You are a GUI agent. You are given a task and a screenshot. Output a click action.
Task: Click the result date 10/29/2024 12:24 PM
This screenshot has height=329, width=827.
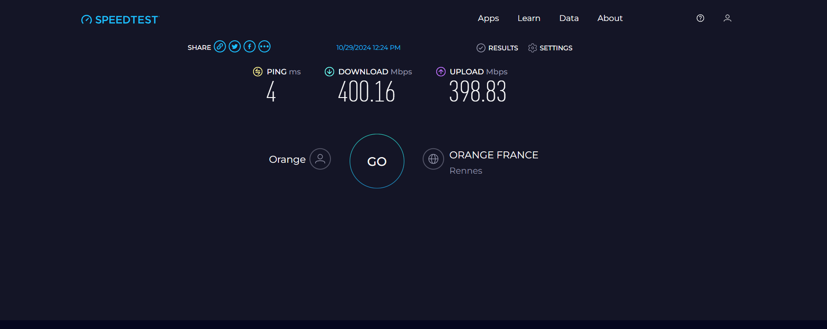(368, 48)
